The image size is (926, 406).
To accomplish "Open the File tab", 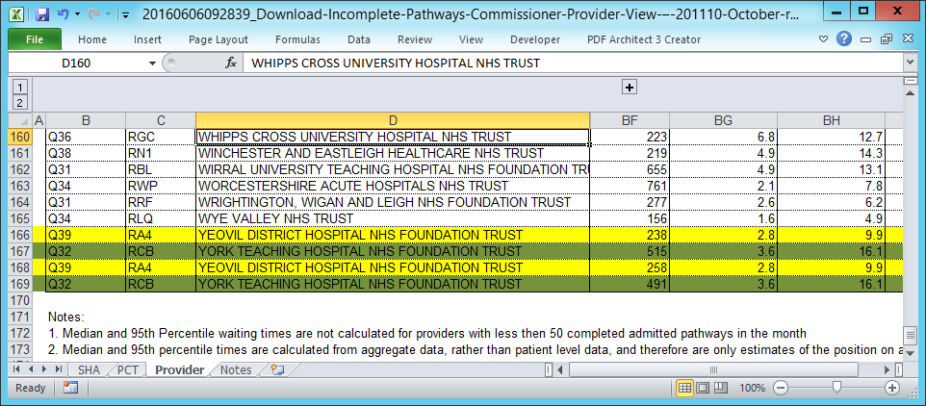I will point(35,39).
